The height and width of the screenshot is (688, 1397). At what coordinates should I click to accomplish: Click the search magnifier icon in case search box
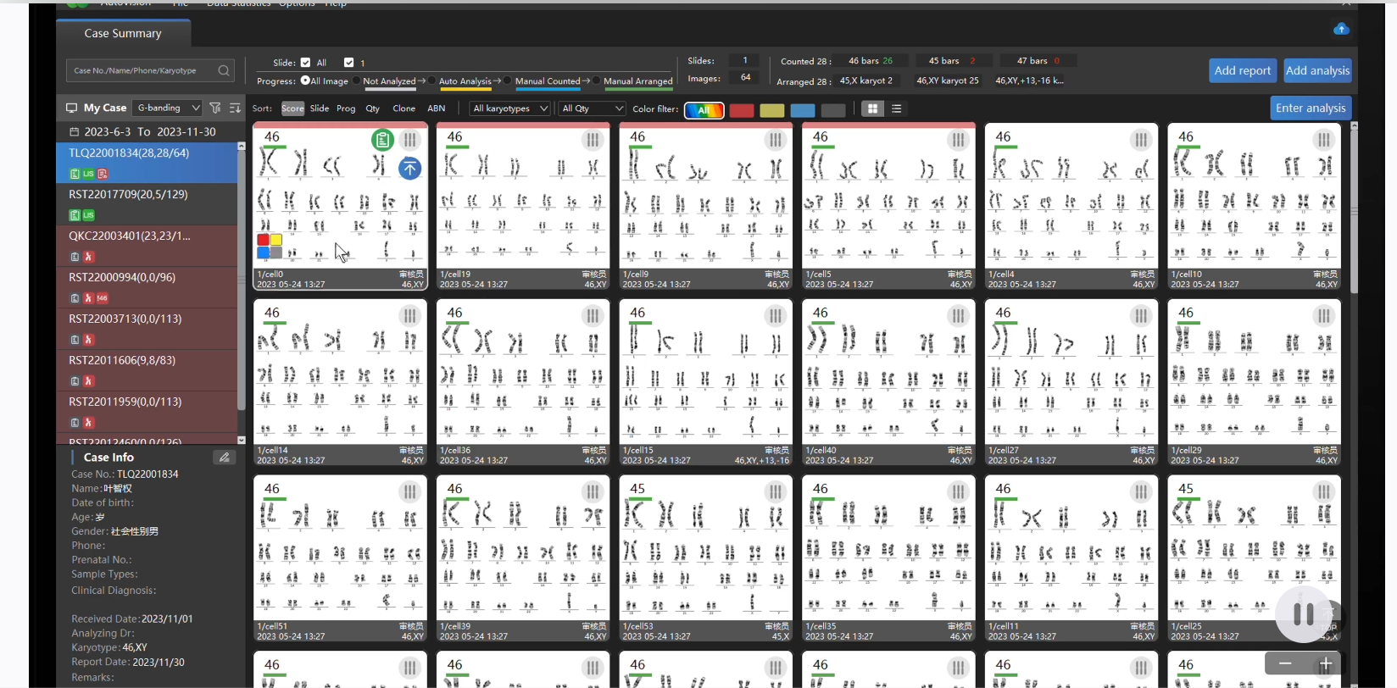point(224,70)
